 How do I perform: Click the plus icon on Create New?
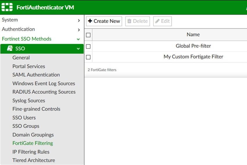(90, 21)
